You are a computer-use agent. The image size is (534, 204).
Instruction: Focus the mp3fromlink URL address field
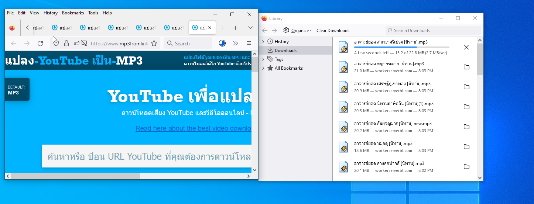pyautogui.click(x=119, y=44)
